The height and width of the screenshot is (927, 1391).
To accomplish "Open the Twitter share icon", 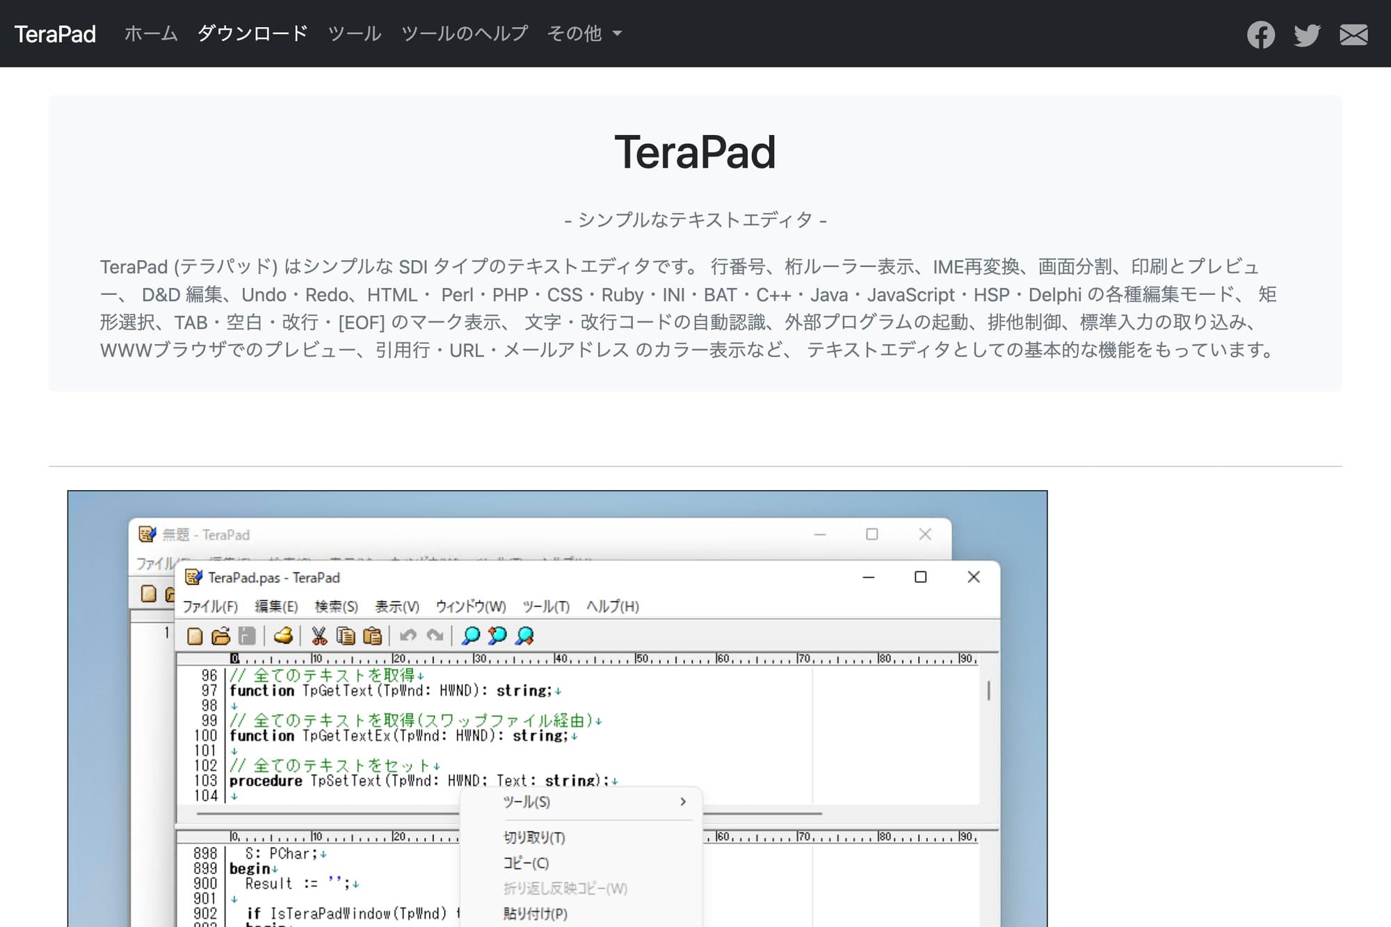I will point(1307,34).
